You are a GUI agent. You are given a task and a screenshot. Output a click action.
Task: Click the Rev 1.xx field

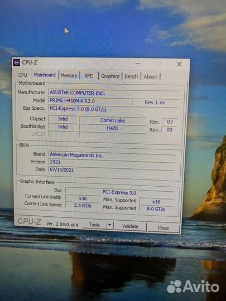[155, 103]
